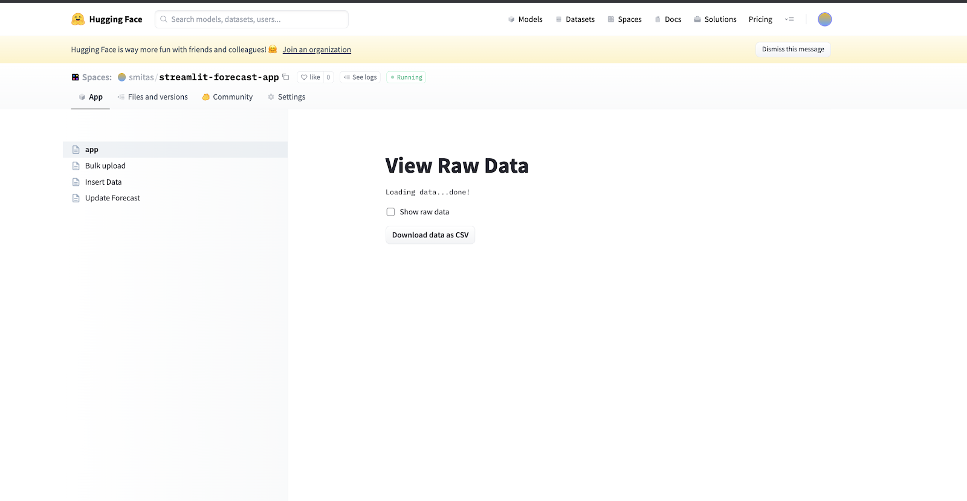Click the Datasets icon in navbar
The width and height of the screenshot is (967, 501).
point(558,19)
